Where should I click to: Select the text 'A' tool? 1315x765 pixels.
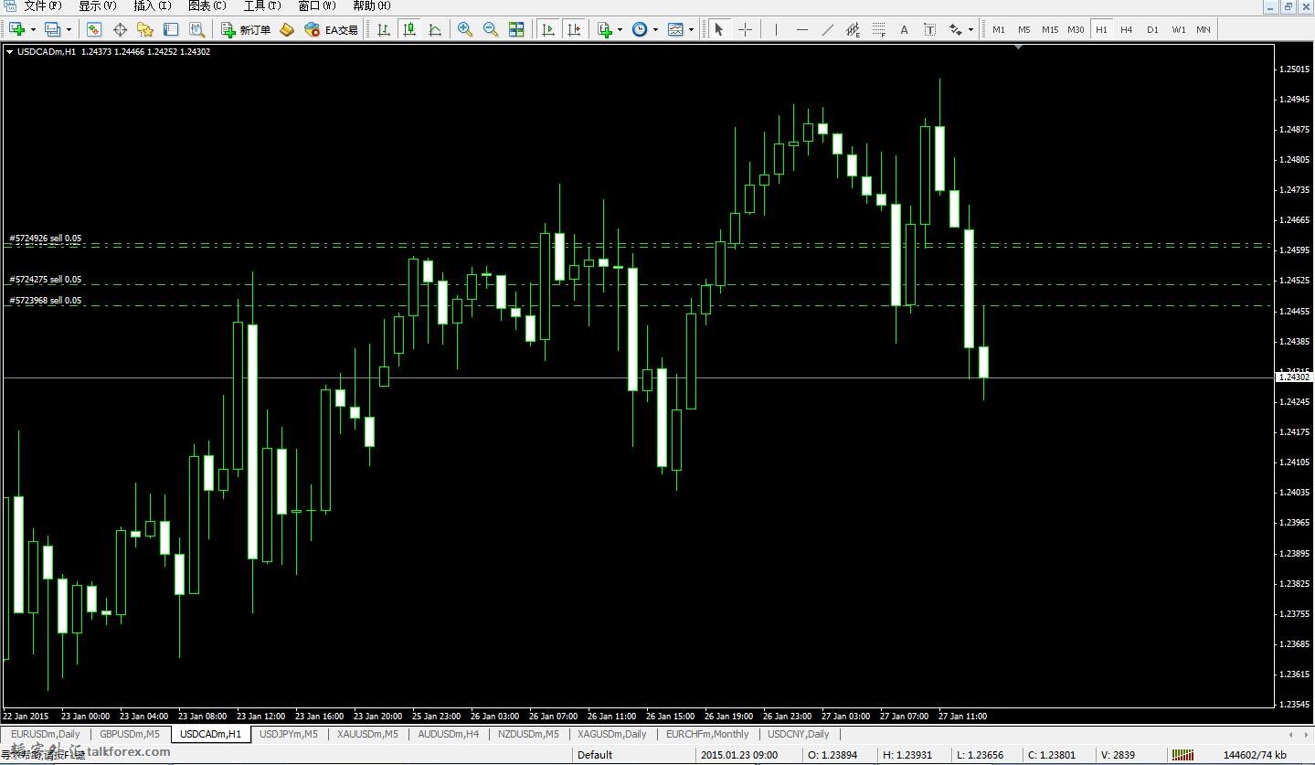pos(904,29)
